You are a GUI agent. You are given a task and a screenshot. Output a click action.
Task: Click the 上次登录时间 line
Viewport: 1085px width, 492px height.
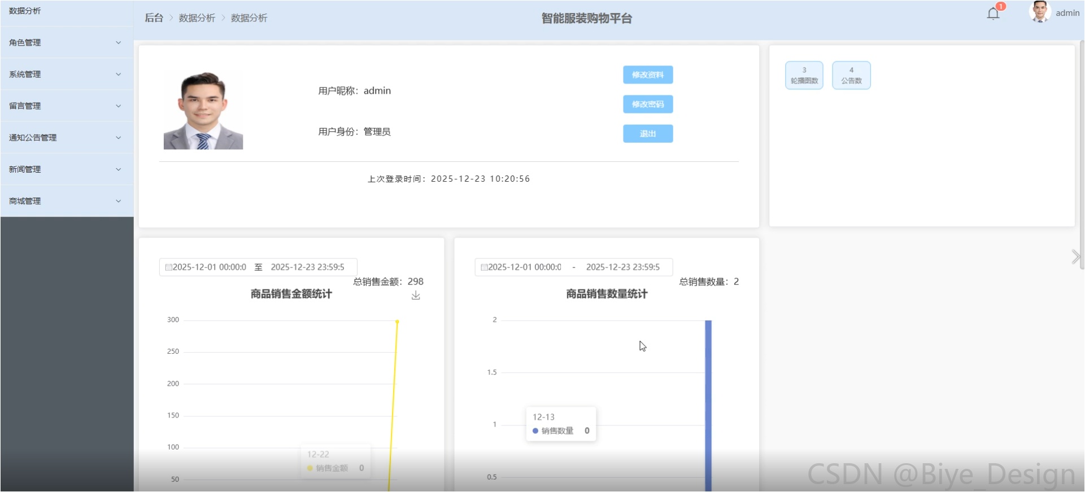[x=448, y=179]
